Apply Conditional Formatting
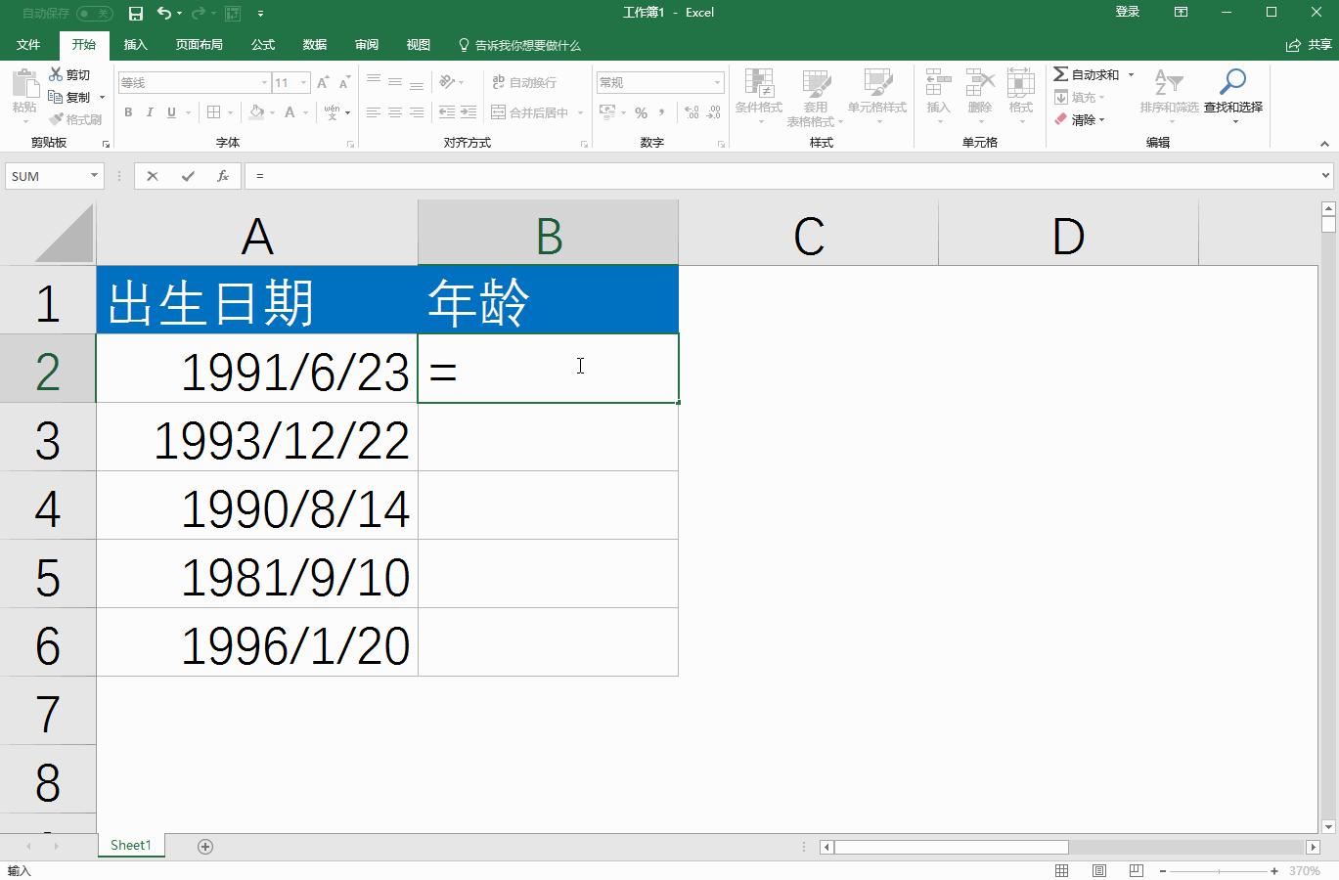The height and width of the screenshot is (880, 1339). point(759,98)
